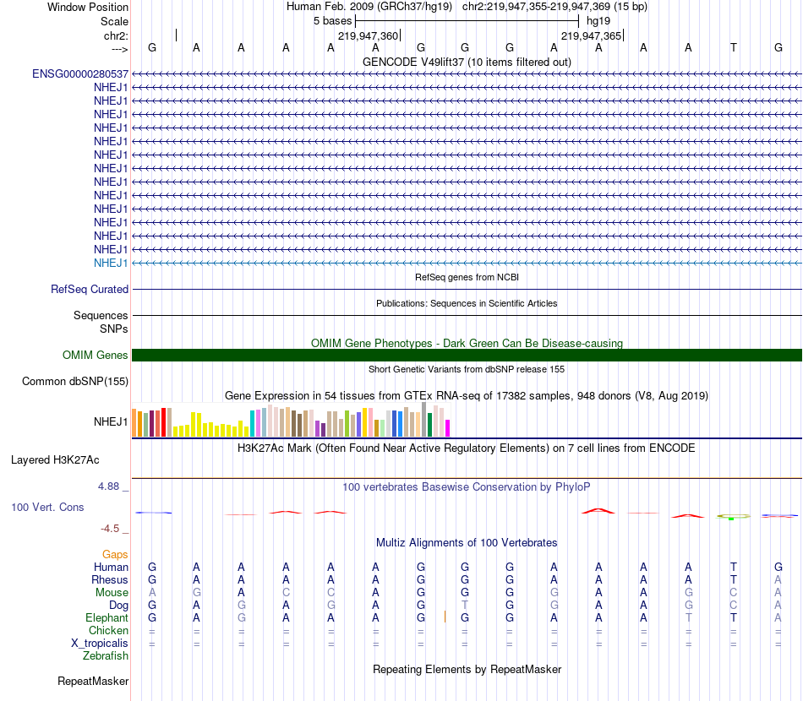Click Short Genetic Variants from dbSNP title
This screenshot has width=803, height=701.
point(467,369)
